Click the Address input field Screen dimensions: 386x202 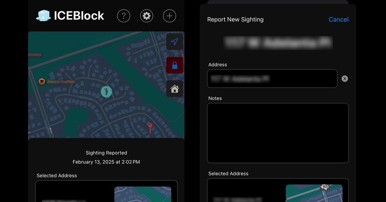click(272, 78)
